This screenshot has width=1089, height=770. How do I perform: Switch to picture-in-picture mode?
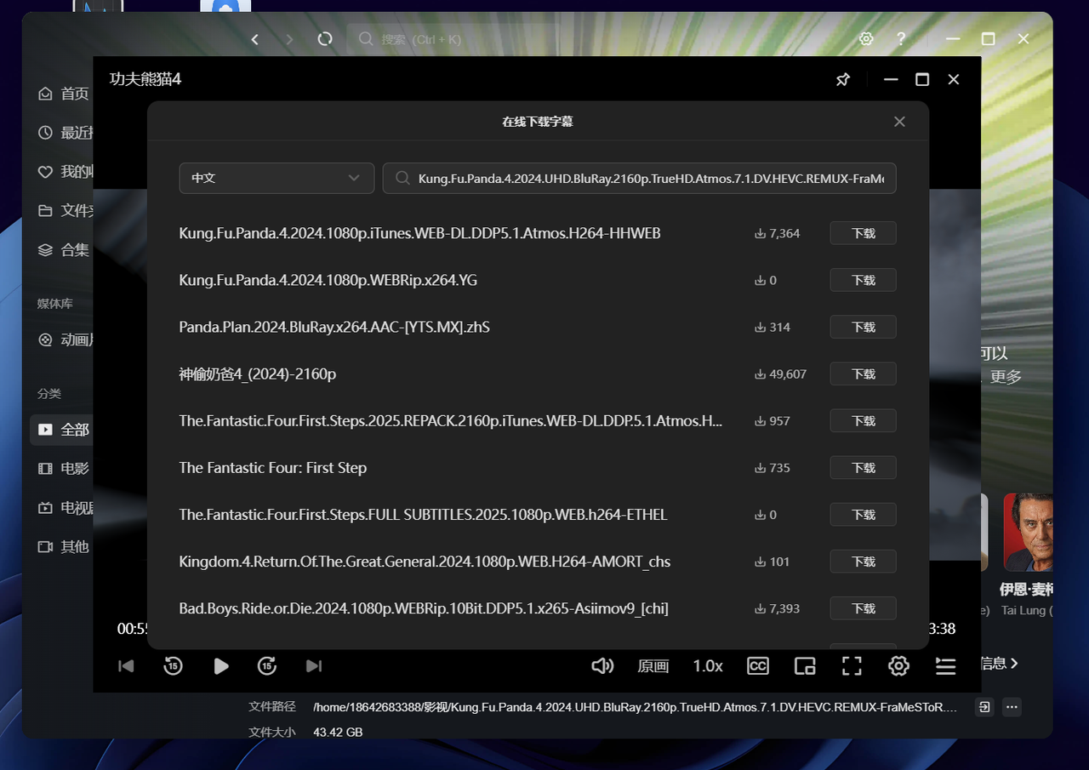tap(805, 666)
